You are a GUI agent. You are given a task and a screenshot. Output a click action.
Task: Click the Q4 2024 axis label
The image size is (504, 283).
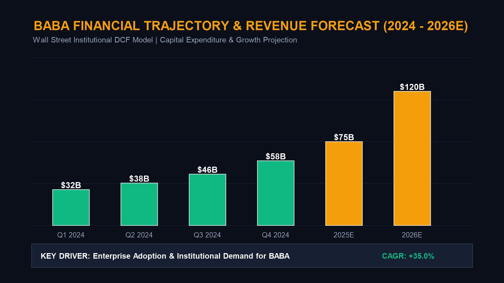pos(276,235)
